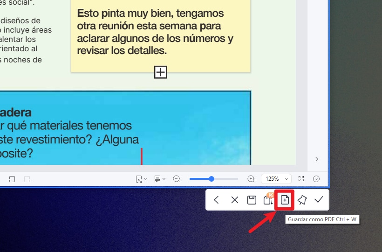This screenshot has width=382, height=252.
Task: Open the page layout mode dropdown
Action: point(160,179)
